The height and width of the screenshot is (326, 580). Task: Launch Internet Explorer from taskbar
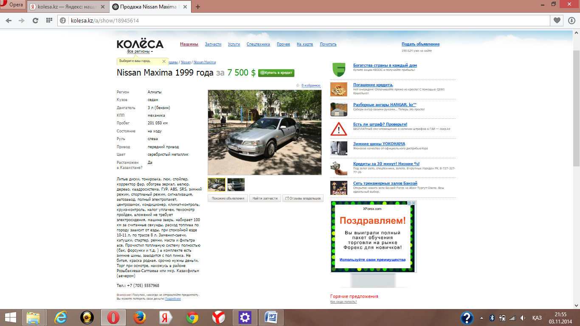(x=61, y=318)
